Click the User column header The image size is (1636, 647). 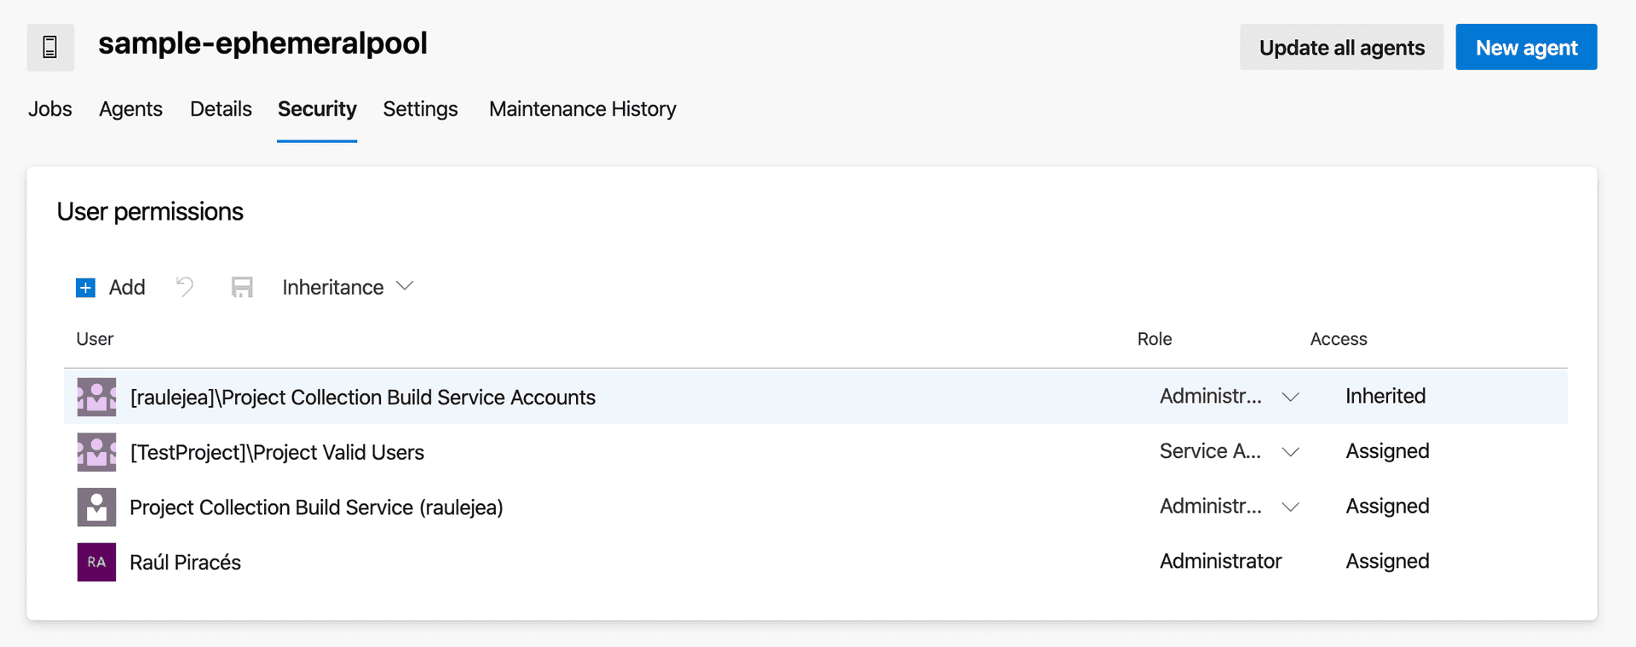pyautogui.click(x=94, y=338)
